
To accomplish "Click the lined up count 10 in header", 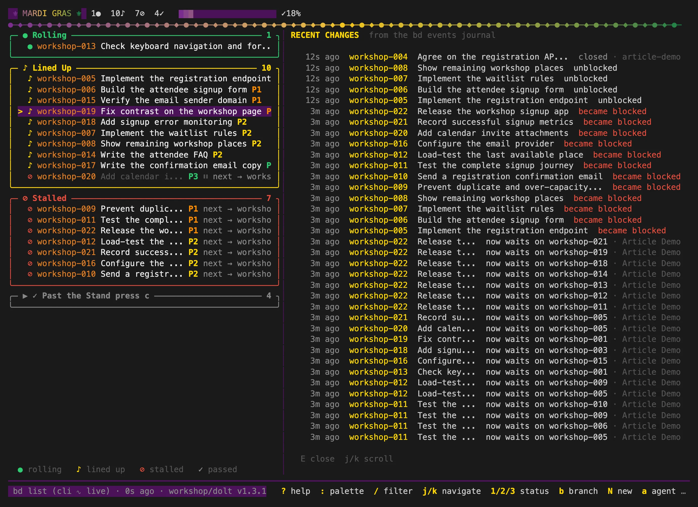I will click(118, 14).
